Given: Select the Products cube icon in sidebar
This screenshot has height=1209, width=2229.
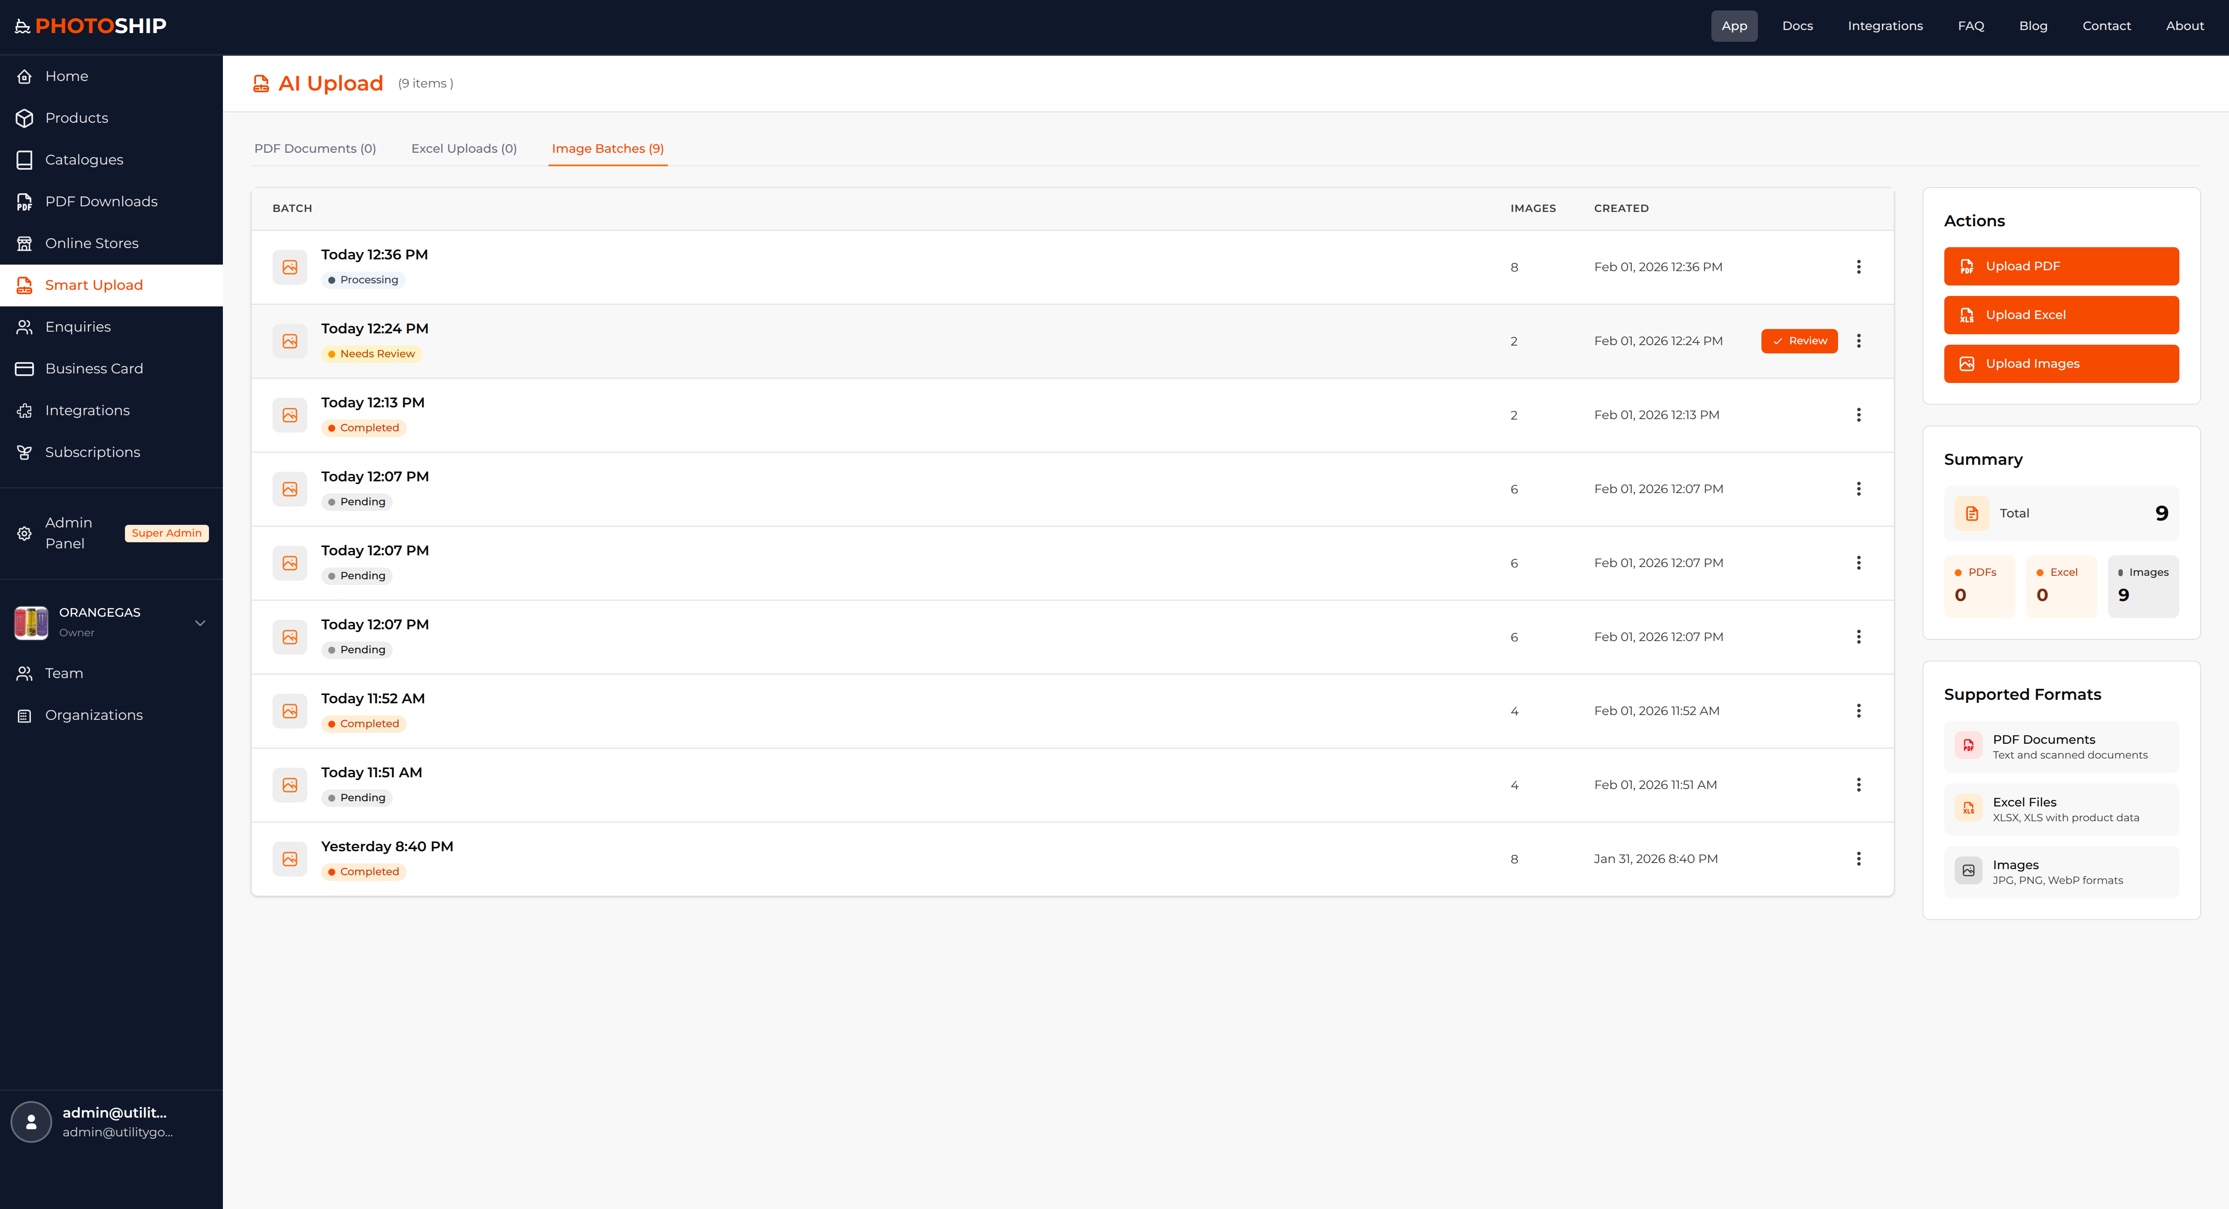Looking at the screenshot, I should (x=24, y=118).
